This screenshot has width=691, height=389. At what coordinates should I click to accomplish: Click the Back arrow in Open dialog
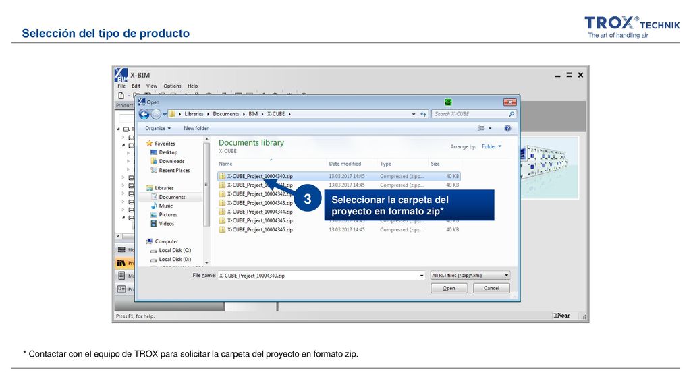click(x=144, y=114)
